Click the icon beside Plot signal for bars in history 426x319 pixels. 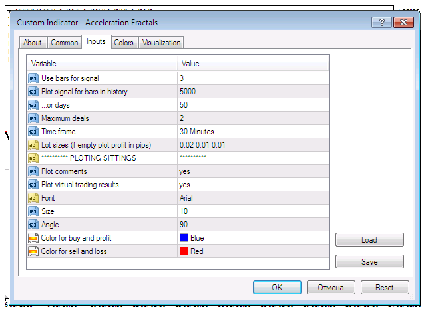pyautogui.click(x=33, y=92)
